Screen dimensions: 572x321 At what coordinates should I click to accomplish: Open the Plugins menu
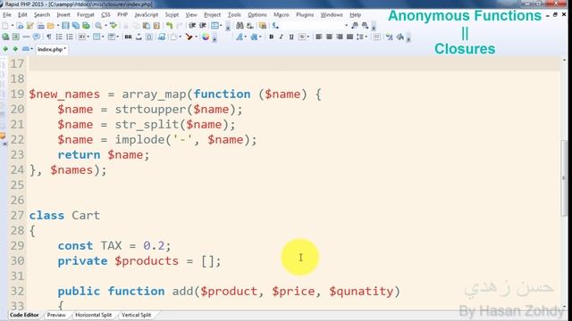point(305,15)
